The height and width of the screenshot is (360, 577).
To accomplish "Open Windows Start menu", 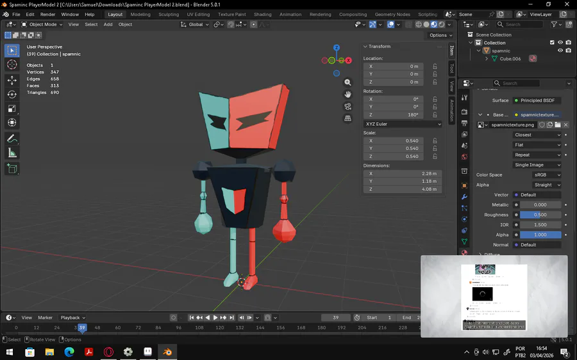I will click(10, 352).
